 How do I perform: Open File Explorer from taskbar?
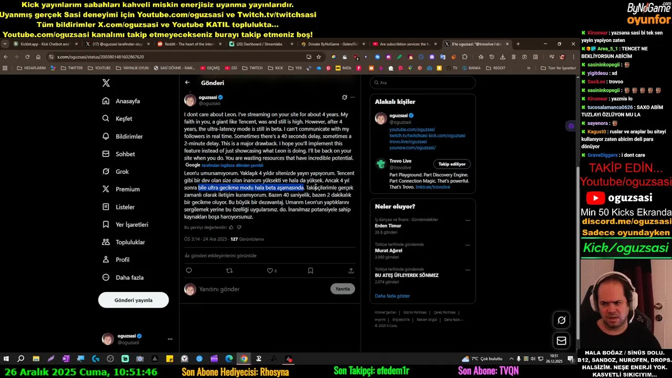click(x=36, y=359)
